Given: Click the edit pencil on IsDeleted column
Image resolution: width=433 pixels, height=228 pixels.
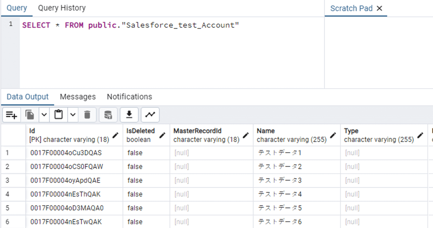Looking at the screenshot, I should pos(162,135).
